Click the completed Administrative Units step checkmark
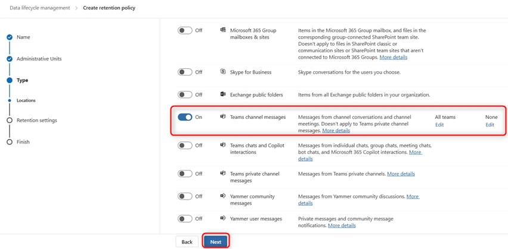The image size is (508, 249). pyautogui.click(x=10, y=59)
